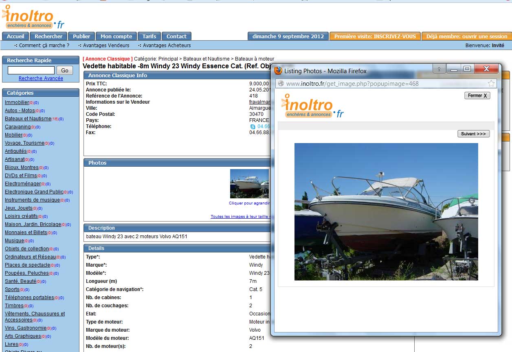Click the boat thumbnail in the Photos section
Image resolution: width=512 pixels, height=352 pixels.
coord(249,184)
